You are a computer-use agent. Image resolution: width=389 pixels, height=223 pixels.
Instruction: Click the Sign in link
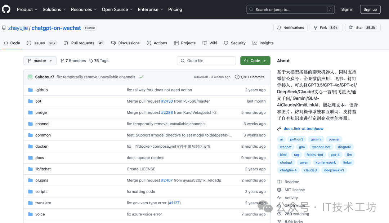pos(347,9)
